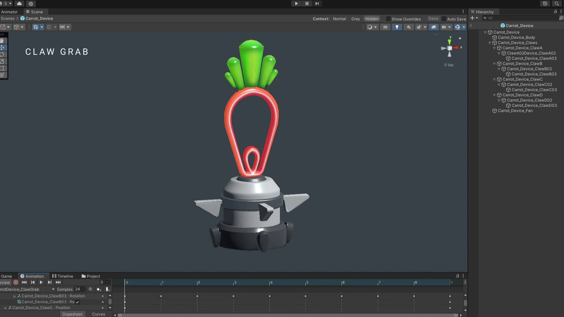Focus the Hierarchy search field

(521, 18)
